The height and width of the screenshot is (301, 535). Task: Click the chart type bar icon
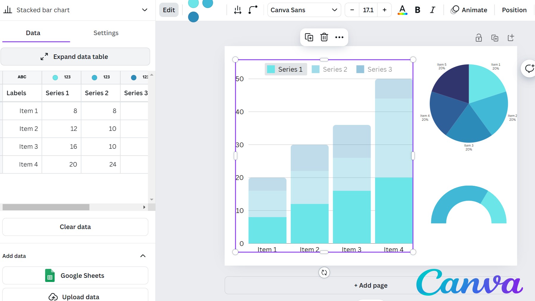pyautogui.click(x=7, y=10)
